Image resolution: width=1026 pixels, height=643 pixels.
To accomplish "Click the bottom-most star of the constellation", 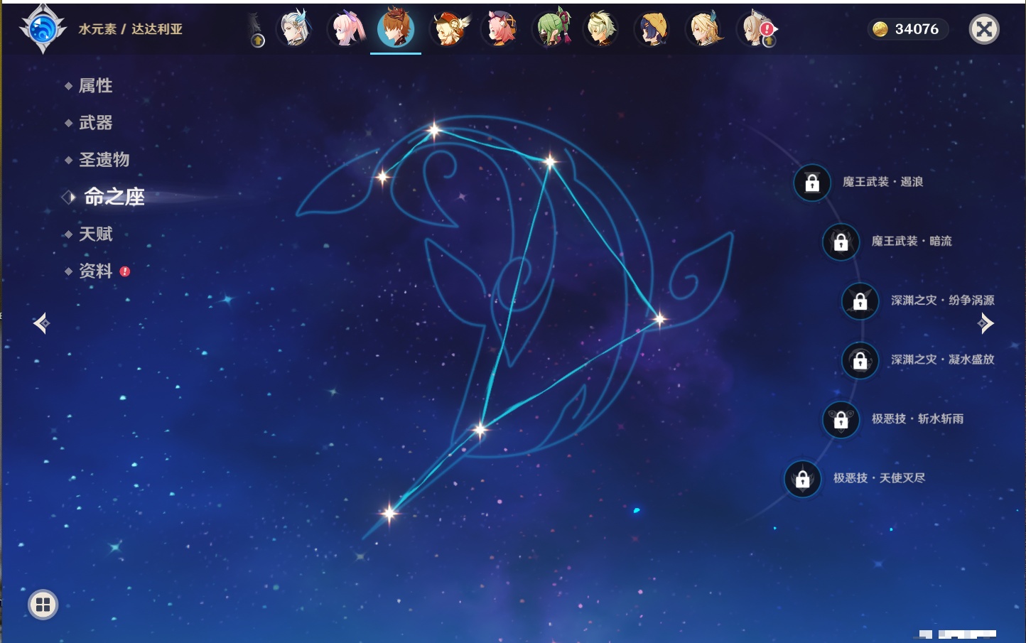I will (389, 512).
